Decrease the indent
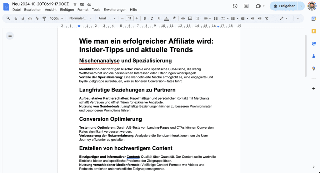 [252, 18]
